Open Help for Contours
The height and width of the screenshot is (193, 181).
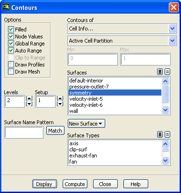(x=136, y=184)
